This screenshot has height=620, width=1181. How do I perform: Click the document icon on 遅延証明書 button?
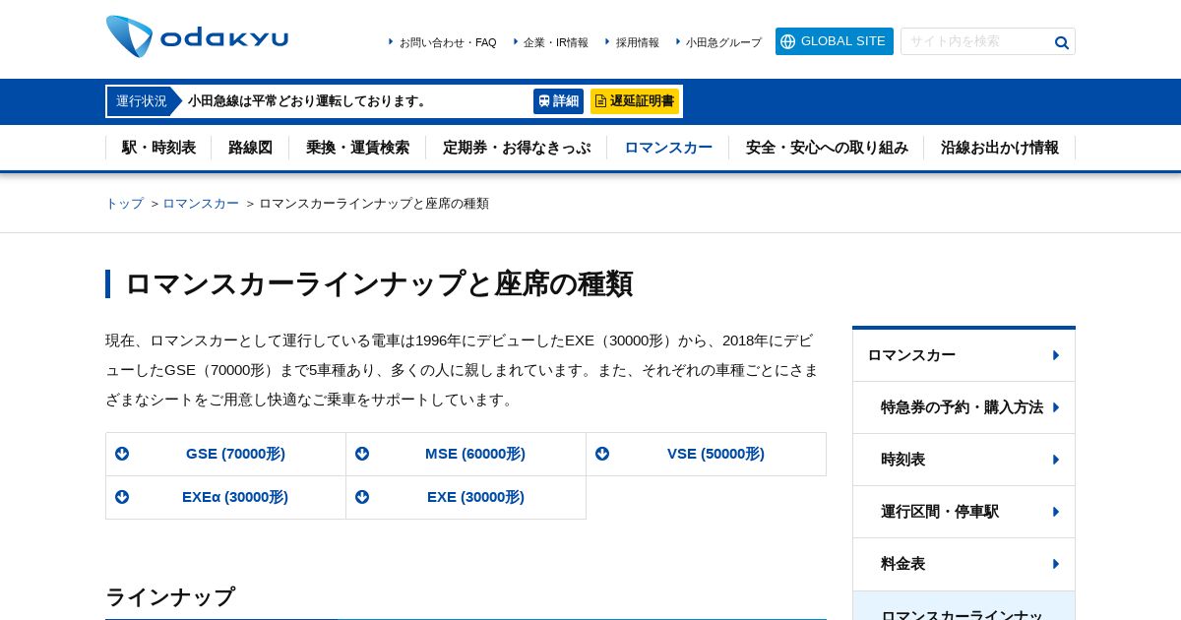click(x=600, y=101)
